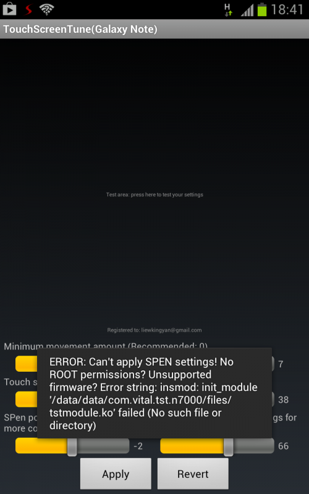Tap the red S notification icon
The image size is (309, 494).
(28, 9)
